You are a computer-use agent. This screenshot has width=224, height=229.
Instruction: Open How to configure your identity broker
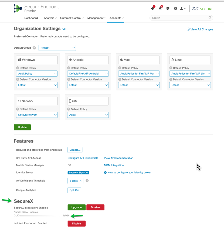coord(129,173)
